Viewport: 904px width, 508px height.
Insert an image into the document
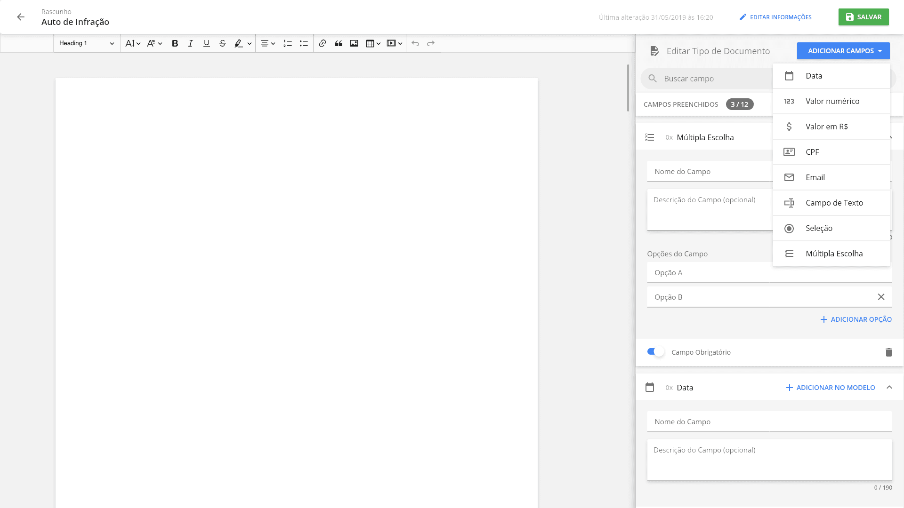click(354, 43)
